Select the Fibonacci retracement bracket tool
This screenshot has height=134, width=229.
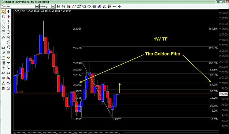coord(3,58)
